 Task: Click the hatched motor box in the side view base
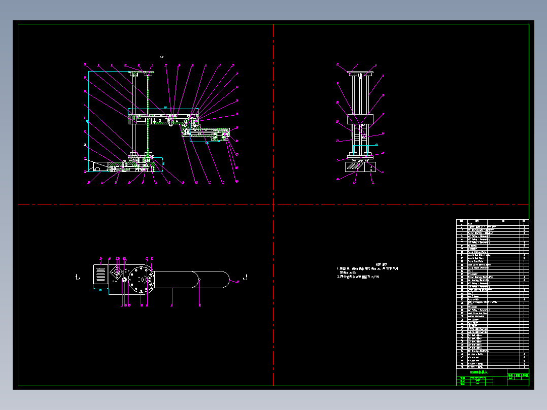[x=355, y=167]
